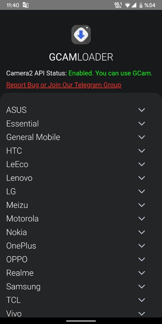Select the Realme brand entry

coord(81,273)
